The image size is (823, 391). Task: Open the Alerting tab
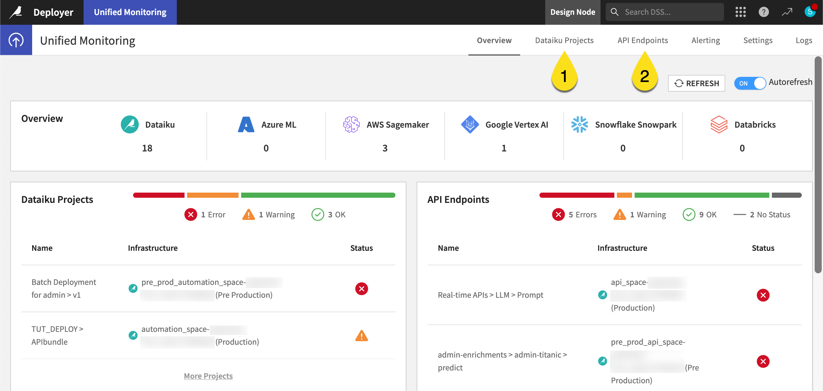point(706,40)
